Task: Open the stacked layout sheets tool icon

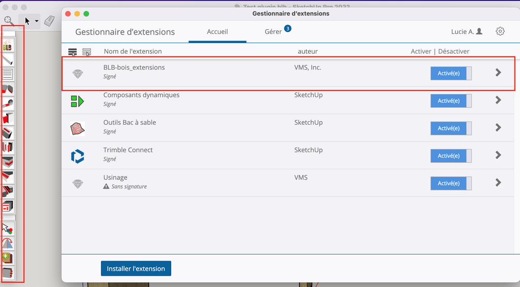Action: pos(8,206)
